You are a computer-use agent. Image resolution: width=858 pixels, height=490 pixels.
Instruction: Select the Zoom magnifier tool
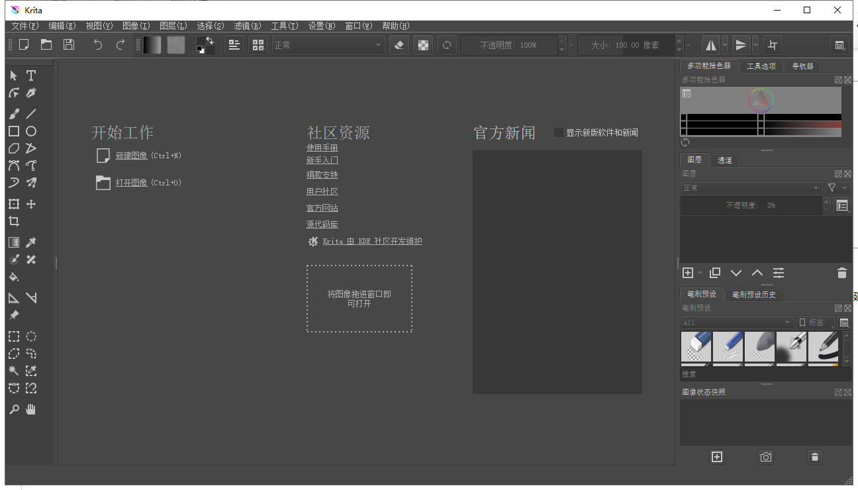14,409
